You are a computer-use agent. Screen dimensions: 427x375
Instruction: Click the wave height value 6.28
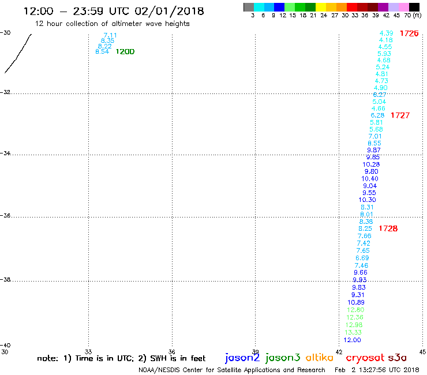tap(377, 115)
